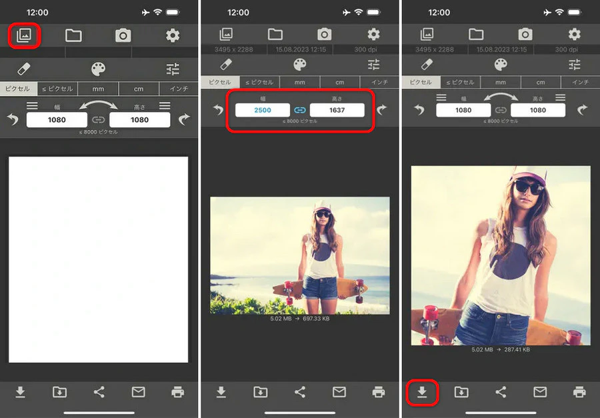Tap the width field showing 2500
Screen dimensions: 600x418
[x=263, y=110]
